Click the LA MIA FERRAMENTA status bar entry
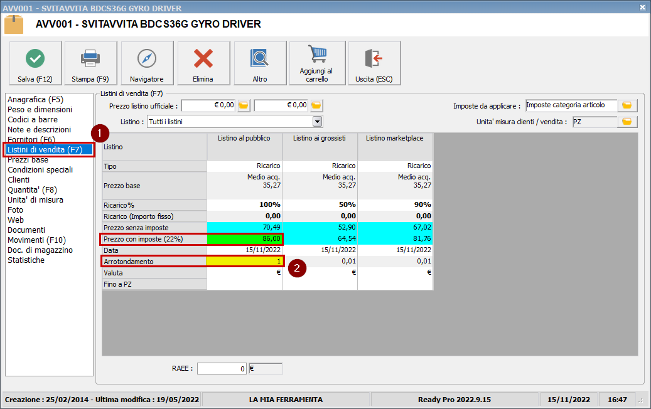The image size is (651, 409). pyautogui.click(x=286, y=400)
